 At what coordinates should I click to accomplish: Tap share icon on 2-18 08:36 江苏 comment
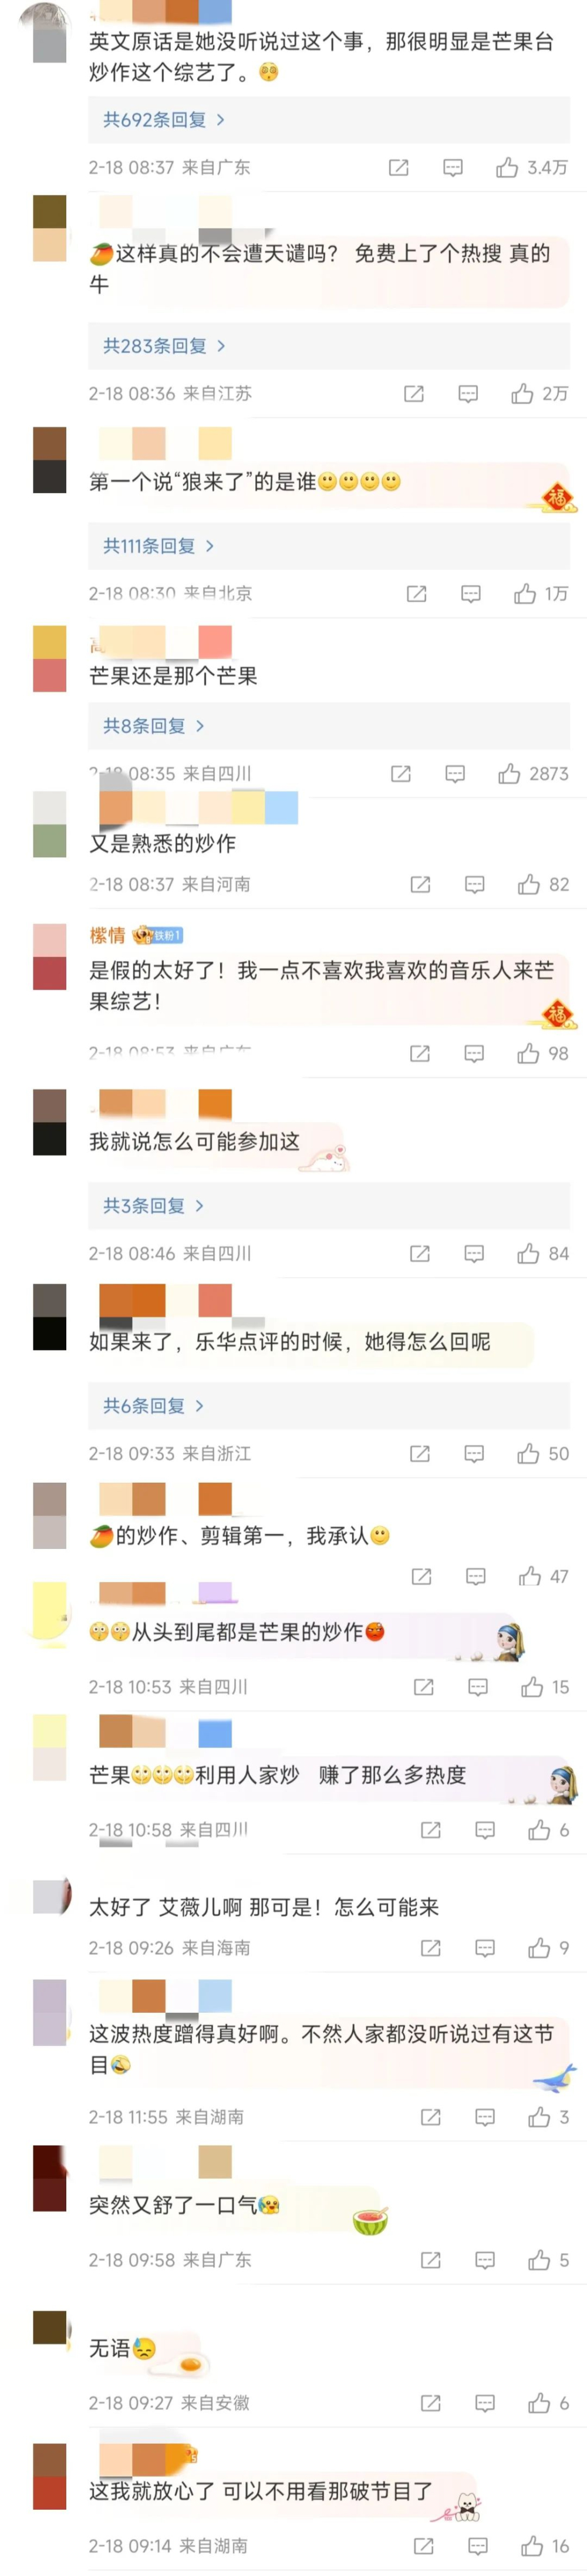click(x=413, y=394)
